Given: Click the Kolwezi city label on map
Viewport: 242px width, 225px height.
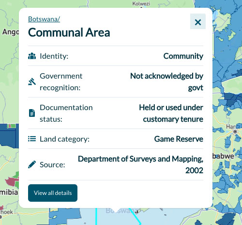Looking at the screenshot, I should 141,3.
